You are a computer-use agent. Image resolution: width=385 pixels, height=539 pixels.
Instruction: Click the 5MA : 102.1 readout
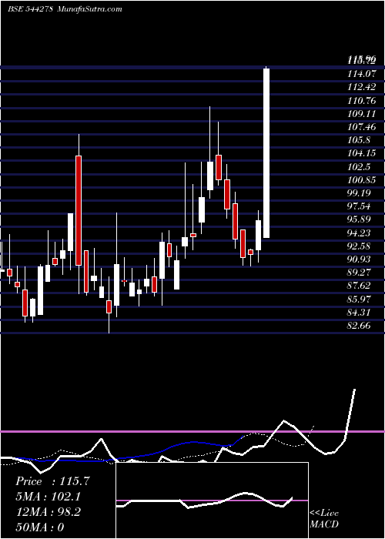point(49,497)
